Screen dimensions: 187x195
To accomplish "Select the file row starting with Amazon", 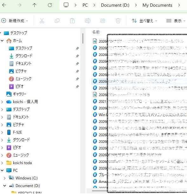I will (x=140, y=182).
